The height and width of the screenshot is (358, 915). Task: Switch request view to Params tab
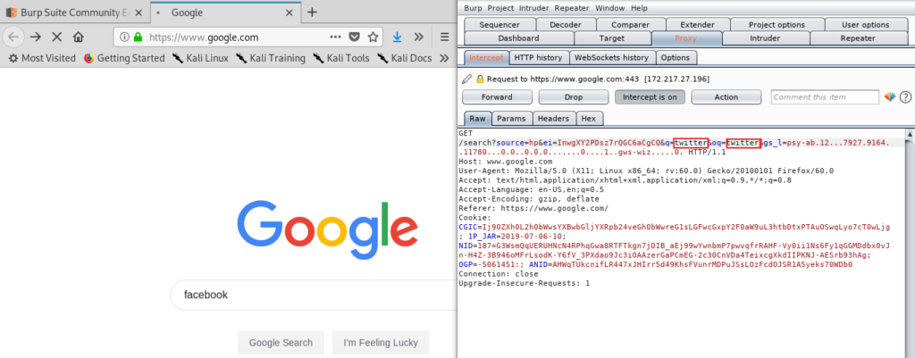pyautogui.click(x=511, y=119)
